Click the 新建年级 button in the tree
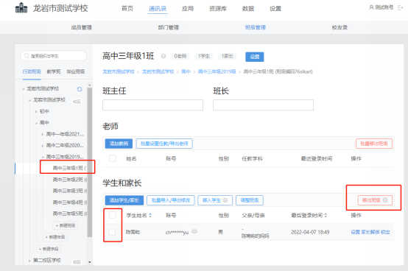Screen dimensions: 408x271 (55, 237)
